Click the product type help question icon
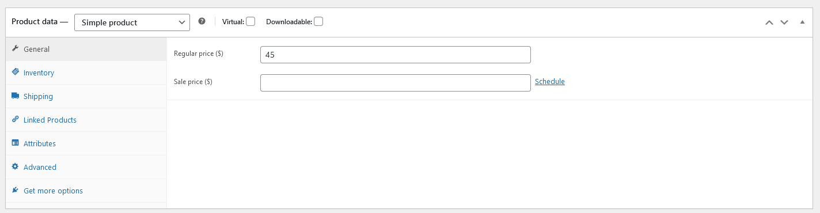This screenshot has width=820, height=213. tap(202, 21)
